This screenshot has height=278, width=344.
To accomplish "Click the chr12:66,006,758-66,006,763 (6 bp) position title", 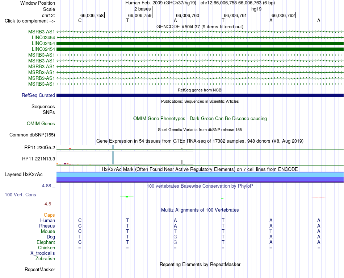I will coord(238,3).
